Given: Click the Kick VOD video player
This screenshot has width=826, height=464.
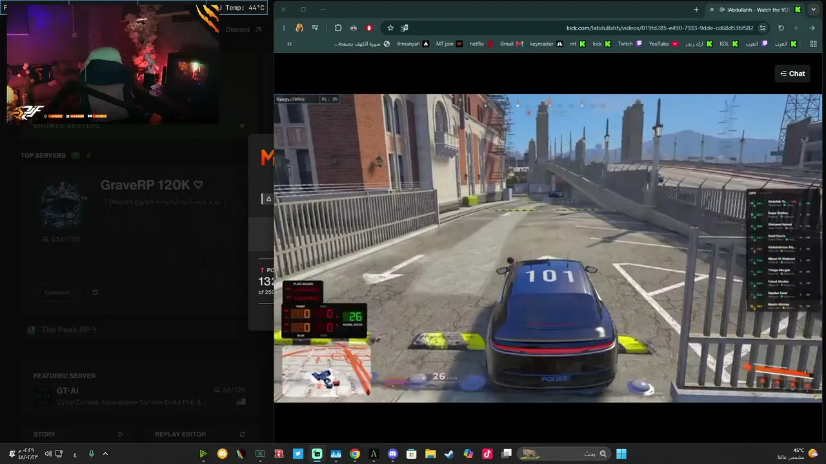Looking at the screenshot, I should pos(548,249).
